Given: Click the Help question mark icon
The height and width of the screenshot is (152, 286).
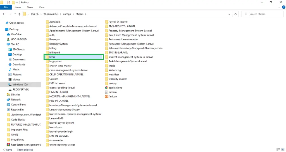Looking at the screenshot, I should (x=283, y=7).
